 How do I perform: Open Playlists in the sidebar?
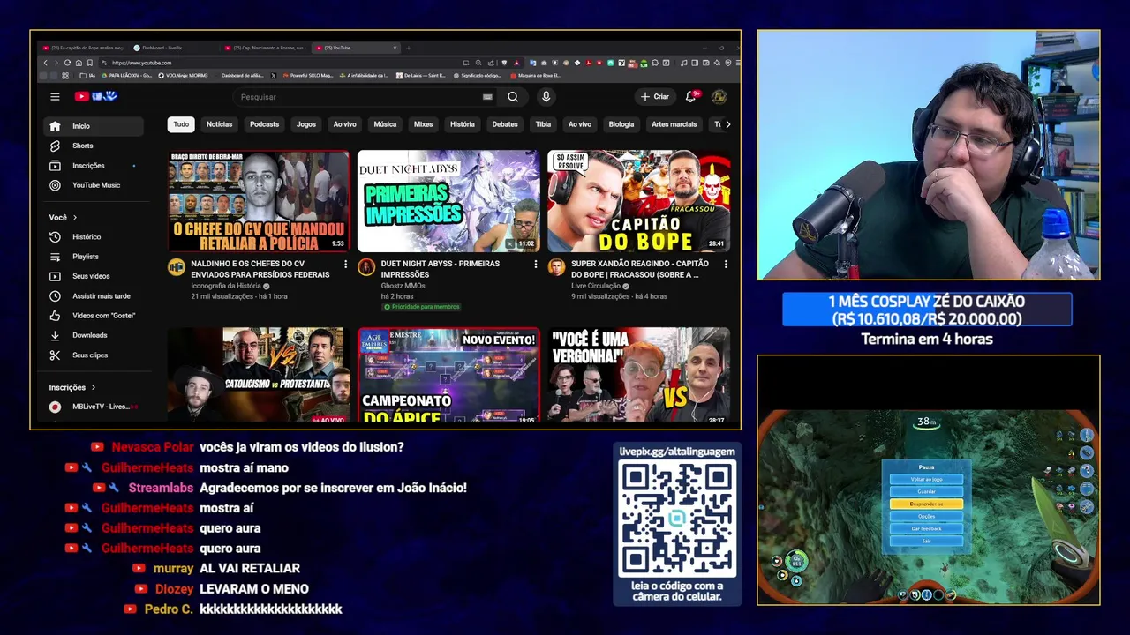tap(94, 257)
